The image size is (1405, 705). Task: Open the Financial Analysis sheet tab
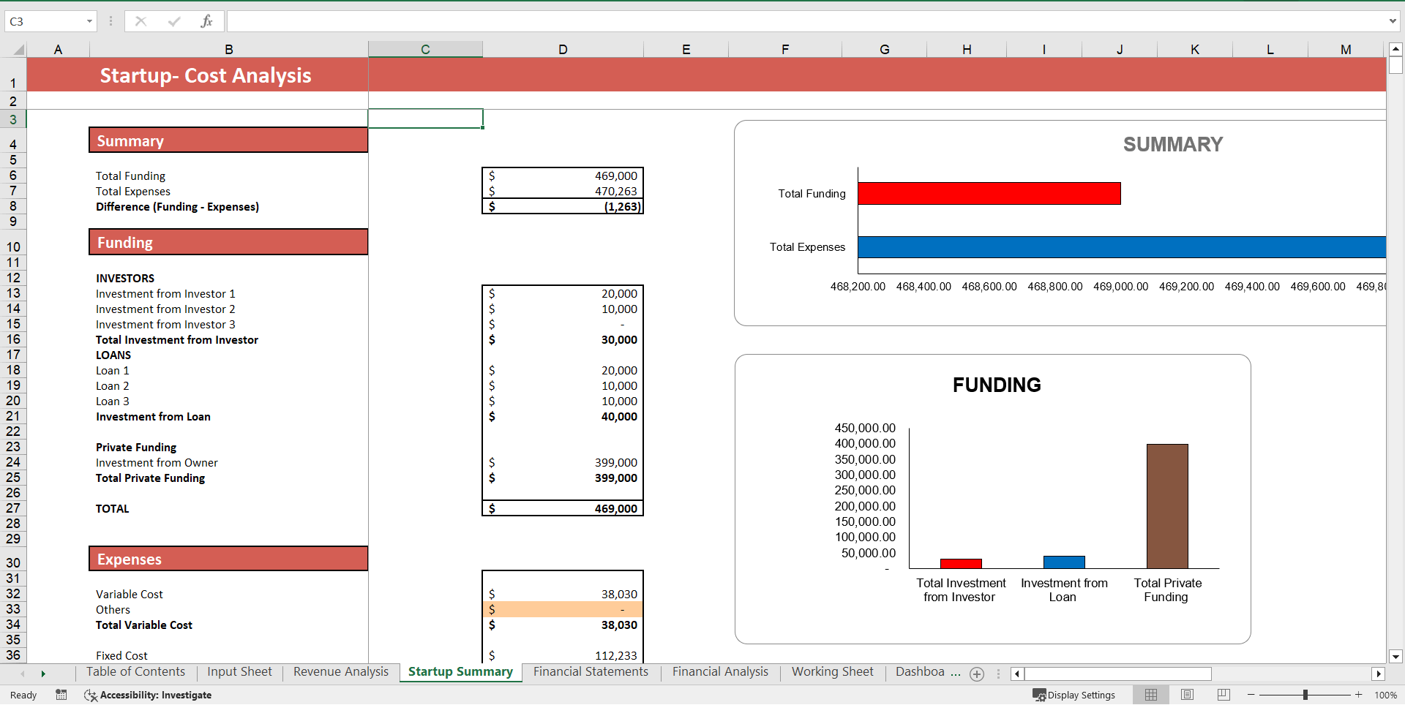tap(720, 671)
